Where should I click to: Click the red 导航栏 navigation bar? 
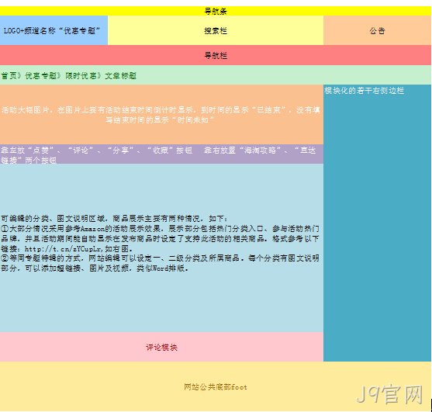click(216, 55)
